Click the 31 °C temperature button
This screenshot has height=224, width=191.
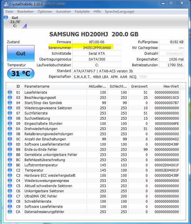[21, 74]
